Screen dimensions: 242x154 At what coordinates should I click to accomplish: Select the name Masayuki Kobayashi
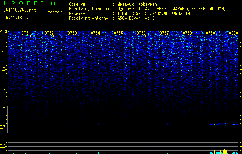pyautogui.click(x=138, y=4)
